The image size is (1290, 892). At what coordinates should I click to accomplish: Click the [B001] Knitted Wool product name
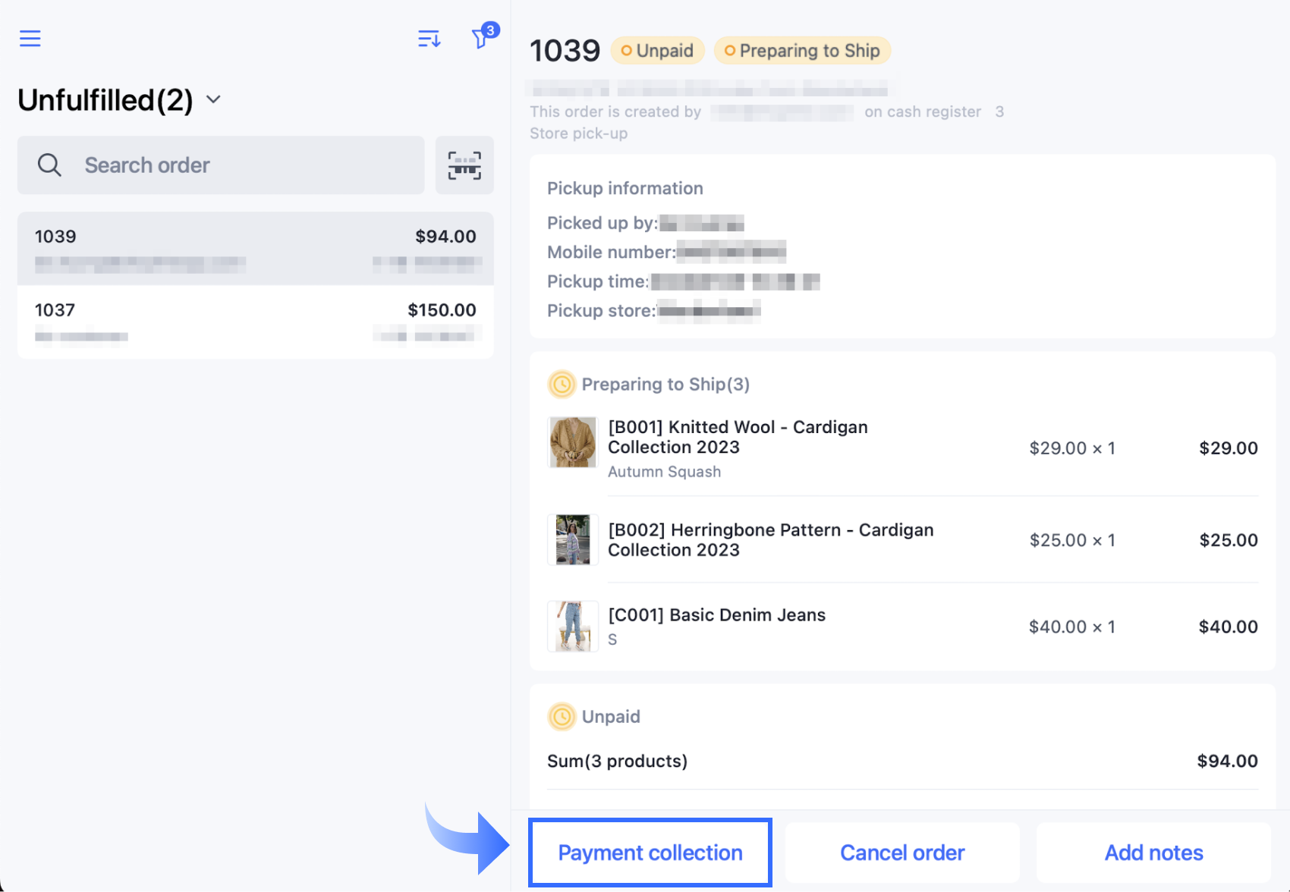tap(738, 437)
